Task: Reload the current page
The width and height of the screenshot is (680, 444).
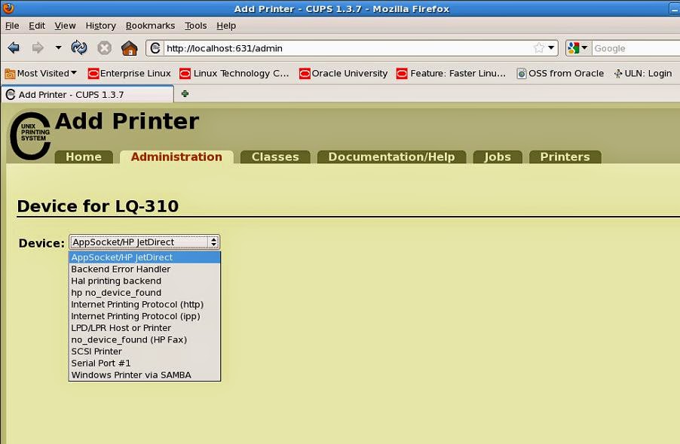Action: click(78, 47)
